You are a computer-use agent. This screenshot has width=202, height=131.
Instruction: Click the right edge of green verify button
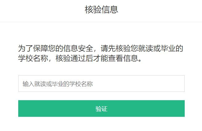tap(182, 108)
